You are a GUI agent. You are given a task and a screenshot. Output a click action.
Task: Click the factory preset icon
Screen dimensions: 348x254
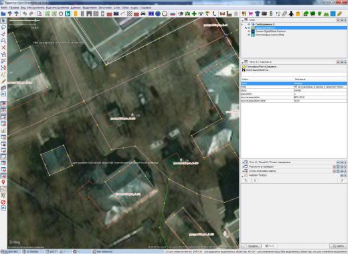point(229,13)
